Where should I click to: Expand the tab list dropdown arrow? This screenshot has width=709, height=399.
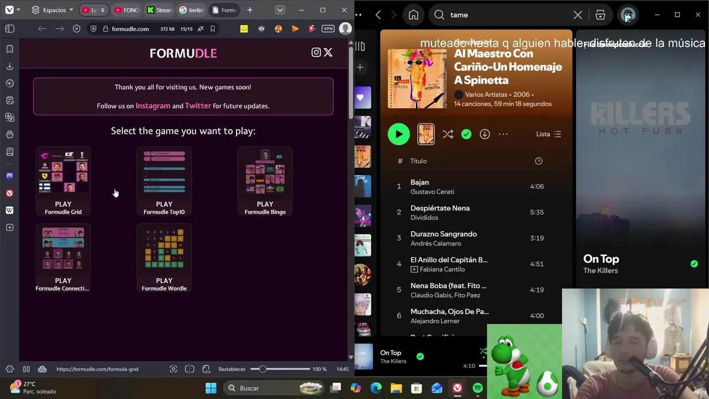(280, 10)
